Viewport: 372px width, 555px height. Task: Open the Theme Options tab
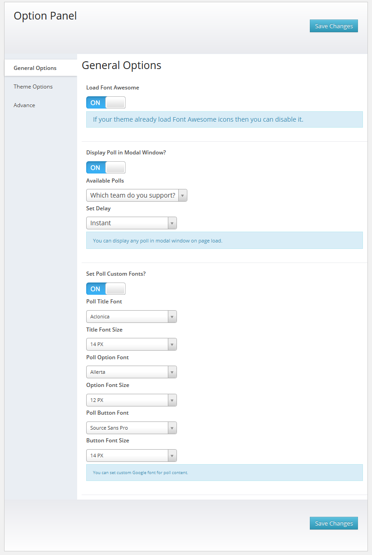[x=33, y=87]
